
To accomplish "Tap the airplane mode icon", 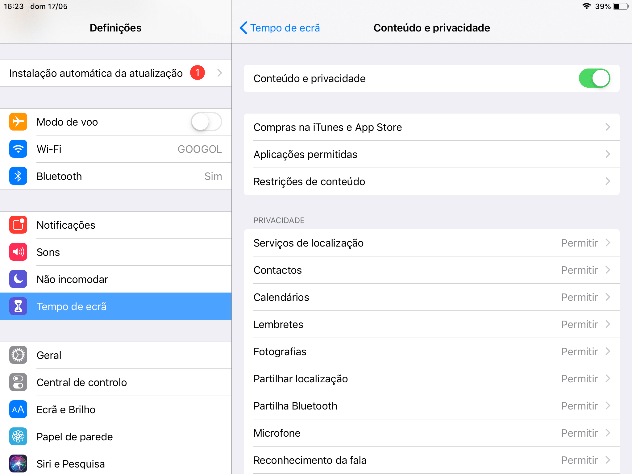I will [x=18, y=122].
